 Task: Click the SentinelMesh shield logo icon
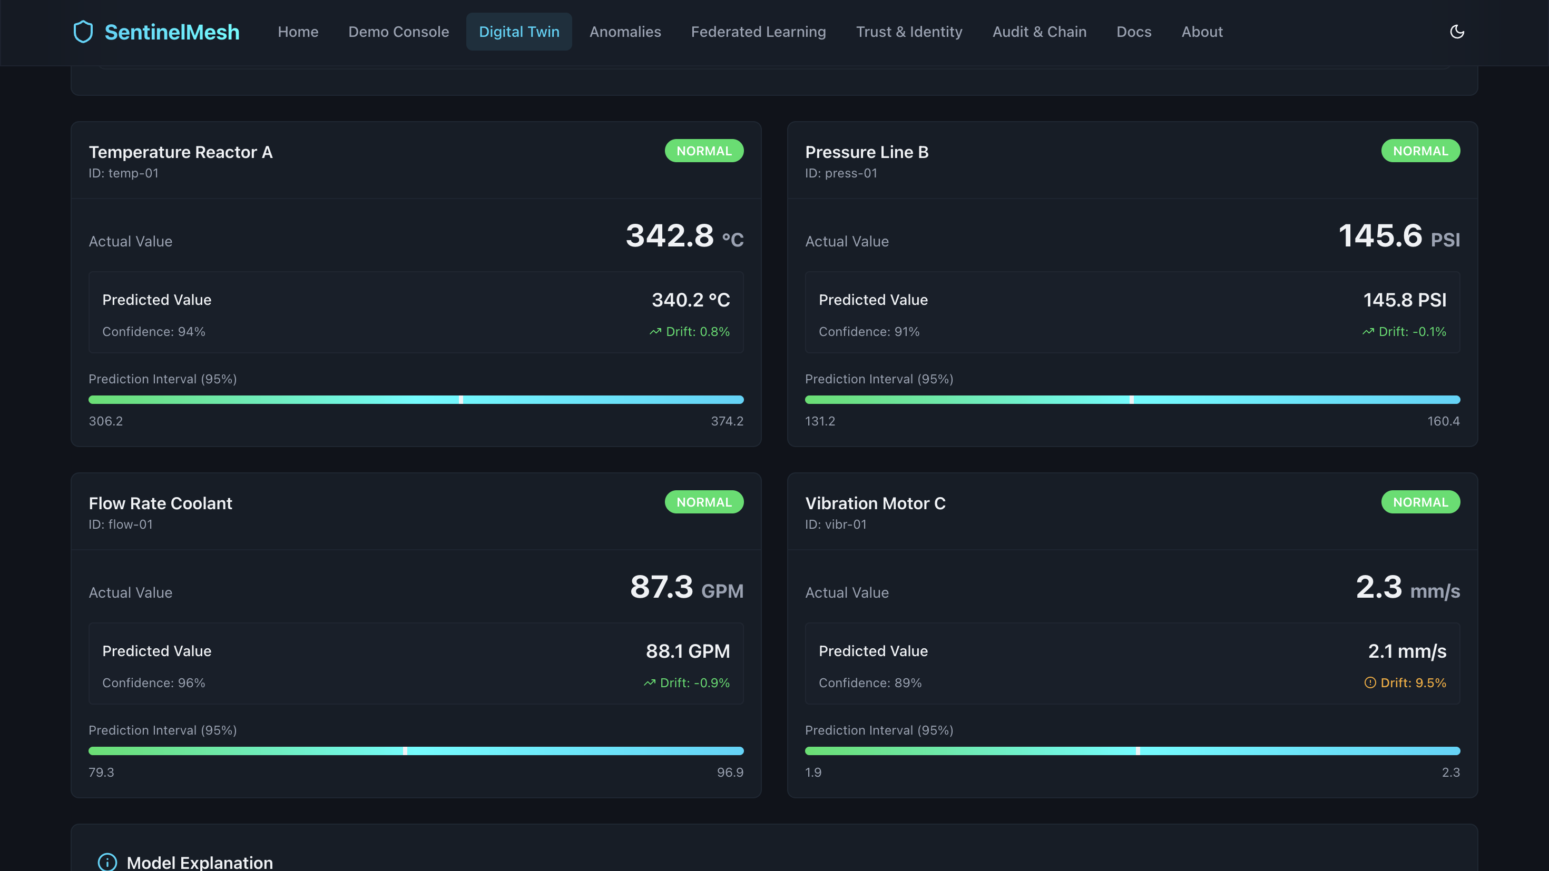(x=83, y=32)
